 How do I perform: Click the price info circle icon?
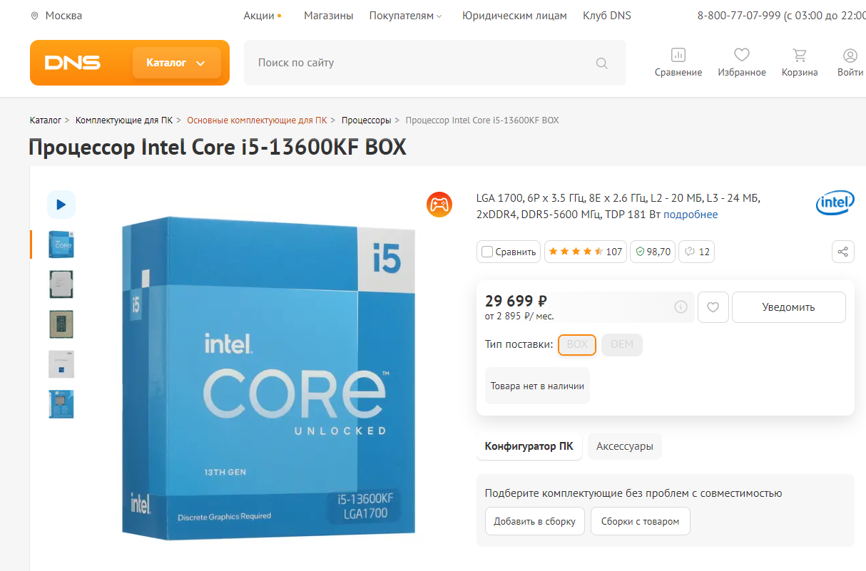coord(681,307)
